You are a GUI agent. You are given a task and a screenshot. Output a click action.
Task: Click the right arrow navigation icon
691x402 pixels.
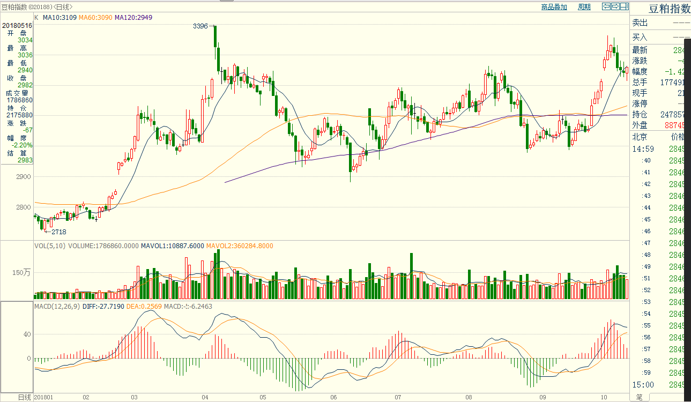tap(615, 6)
